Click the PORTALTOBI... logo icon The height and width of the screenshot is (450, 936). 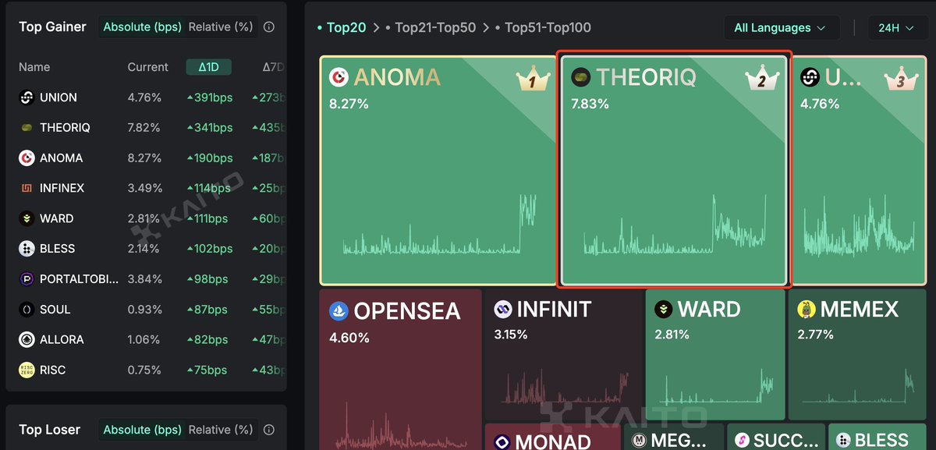(x=27, y=279)
